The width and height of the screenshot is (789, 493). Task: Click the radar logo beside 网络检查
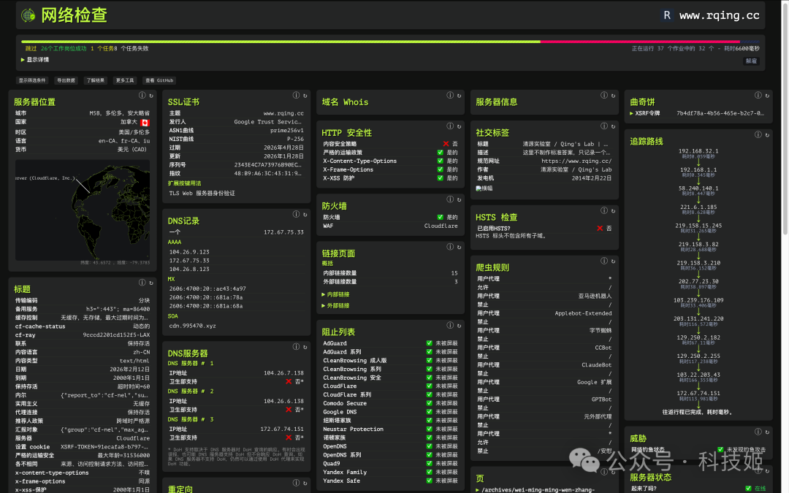(28, 15)
